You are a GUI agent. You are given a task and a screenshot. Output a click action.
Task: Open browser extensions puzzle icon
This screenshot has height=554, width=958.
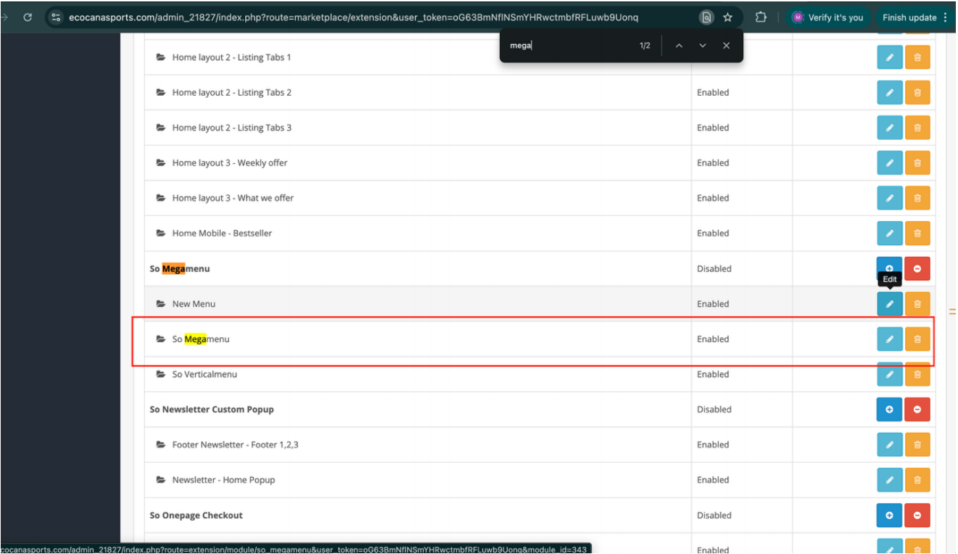coord(761,17)
